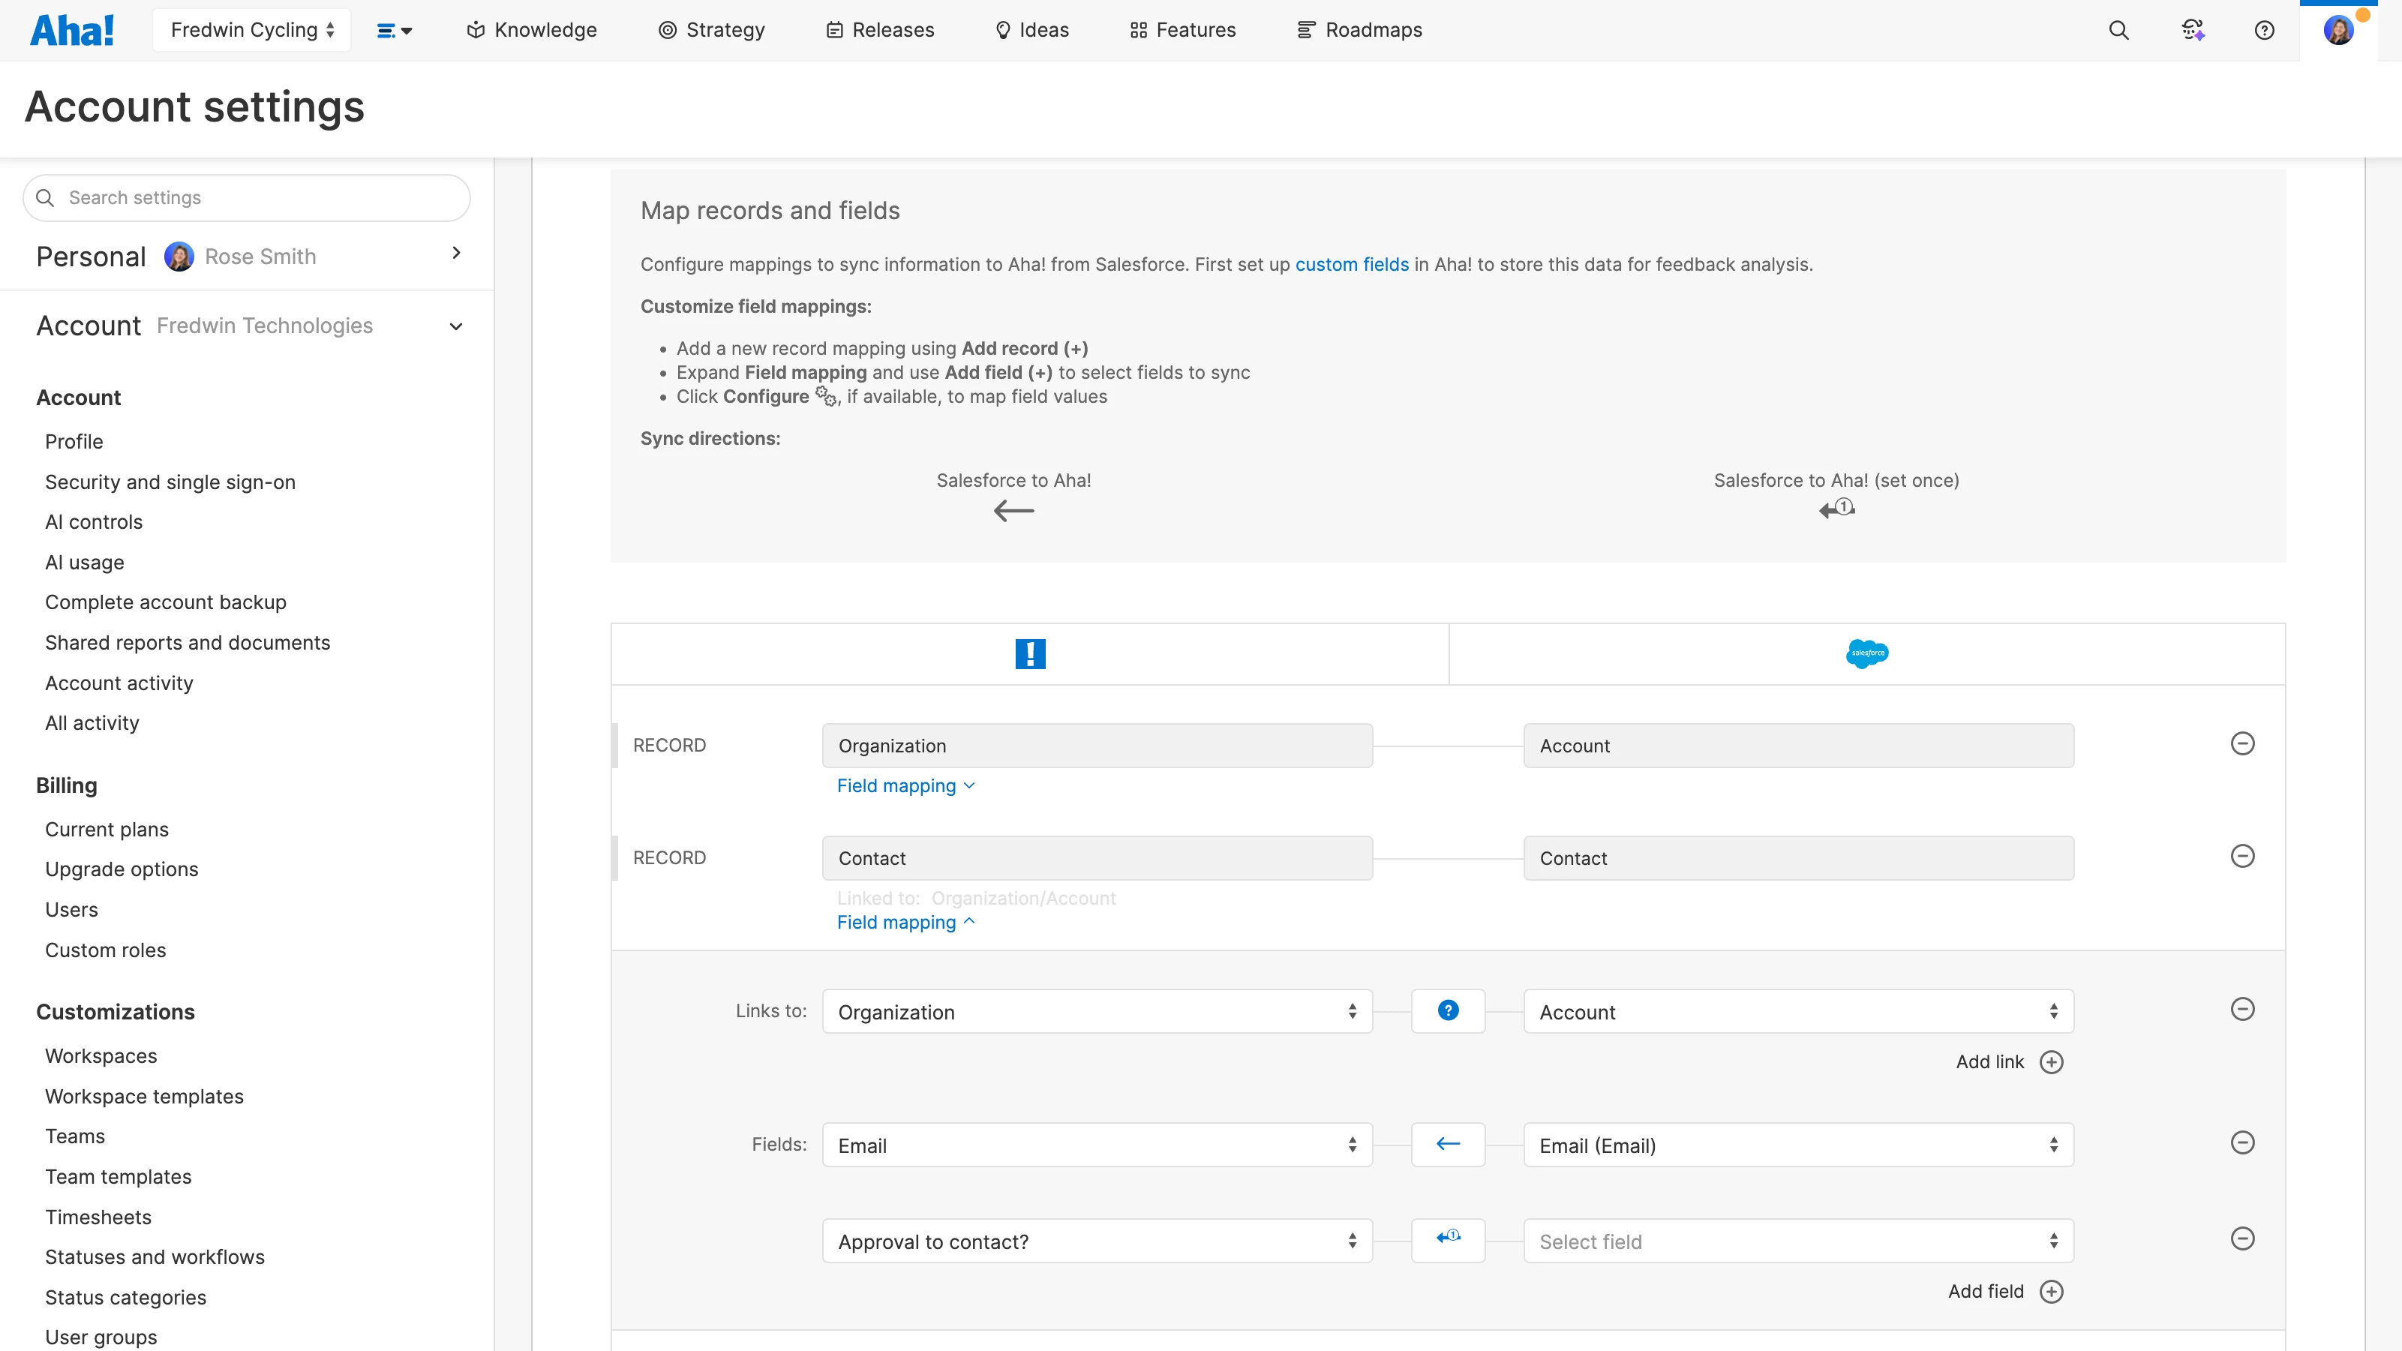This screenshot has width=2402, height=1351.
Task: Click the Add field plus icon
Action: tap(2052, 1291)
